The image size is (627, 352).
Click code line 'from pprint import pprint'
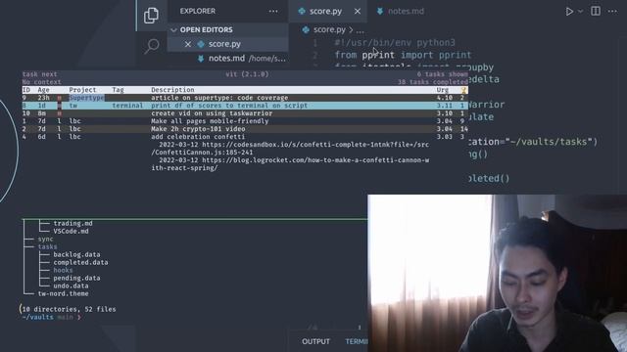[x=403, y=55]
